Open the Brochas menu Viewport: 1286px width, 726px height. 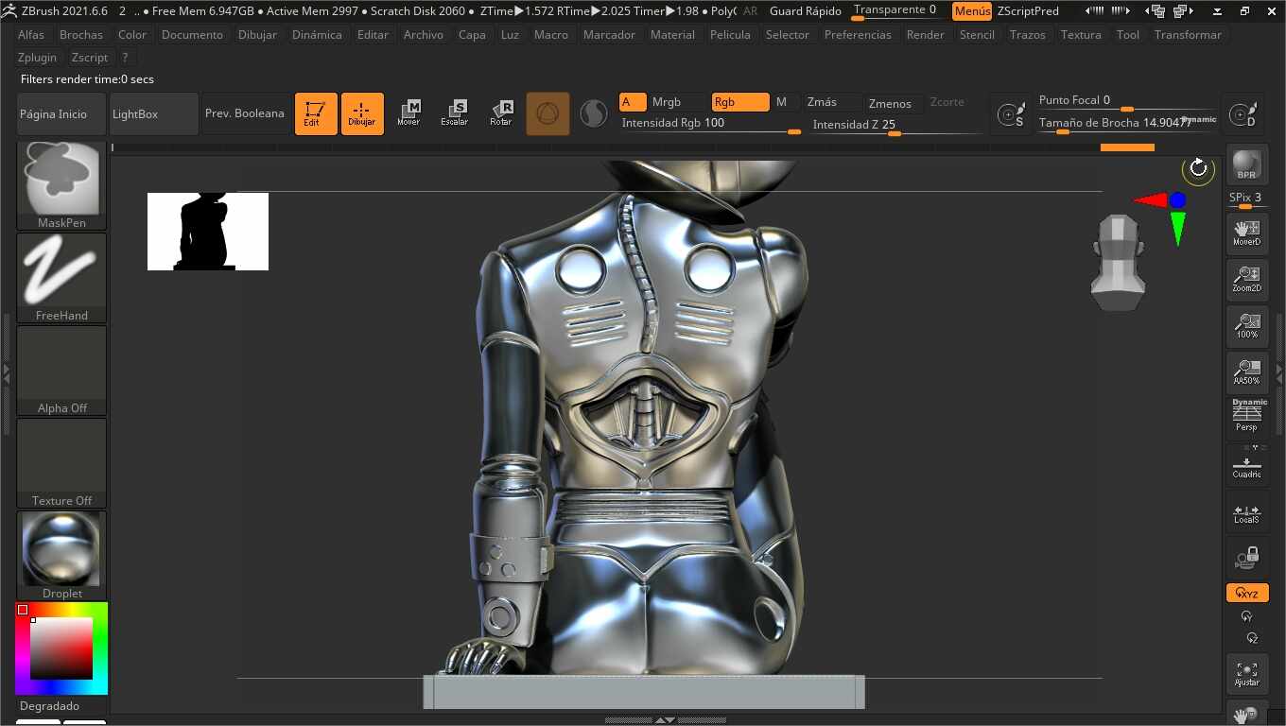point(81,34)
